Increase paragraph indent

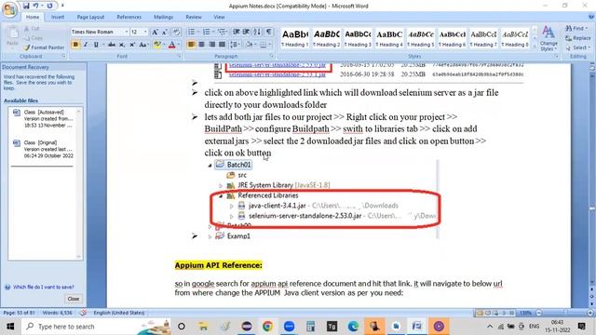pyautogui.click(x=246, y=33)
